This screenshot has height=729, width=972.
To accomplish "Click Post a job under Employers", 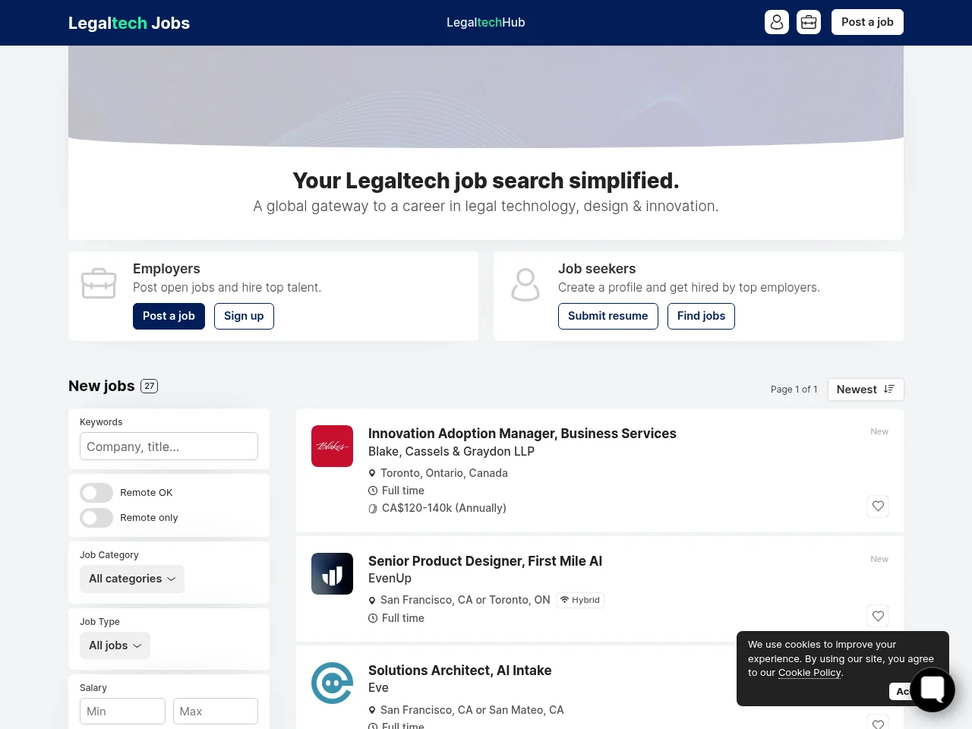I will click(169, 316).
